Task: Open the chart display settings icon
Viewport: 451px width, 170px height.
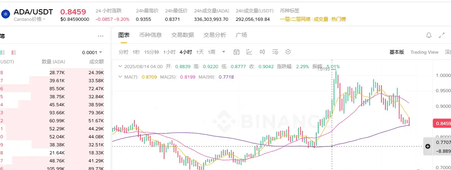Action: point(275,52)
